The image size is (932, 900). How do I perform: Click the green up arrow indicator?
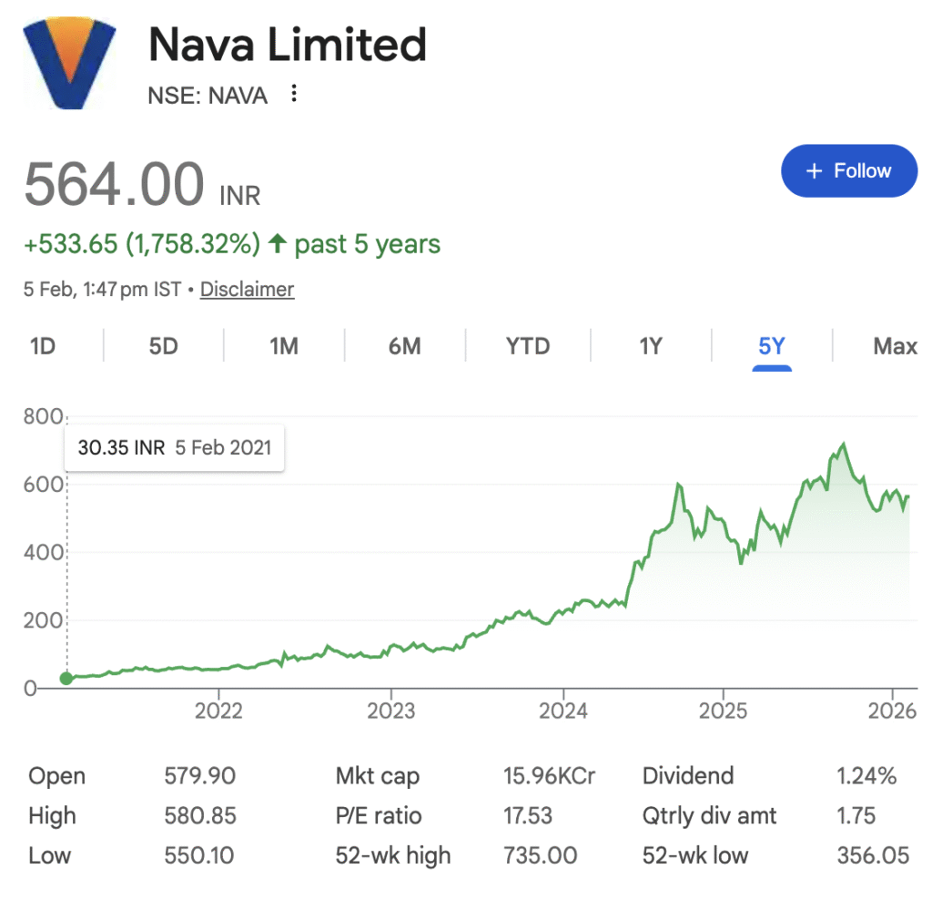coord(278,244)
